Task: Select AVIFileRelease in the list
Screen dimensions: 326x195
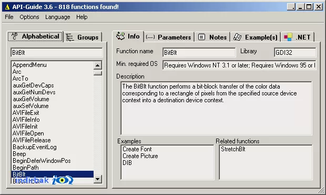Action: (x=53, y=140)
